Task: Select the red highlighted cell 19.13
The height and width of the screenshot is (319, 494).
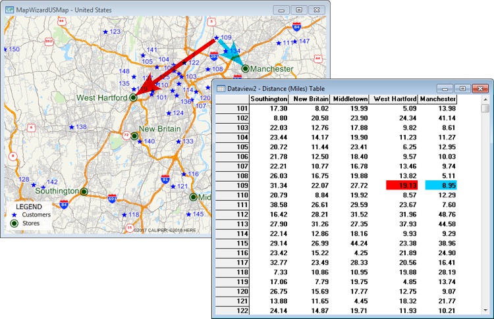Action: [401, 186]
